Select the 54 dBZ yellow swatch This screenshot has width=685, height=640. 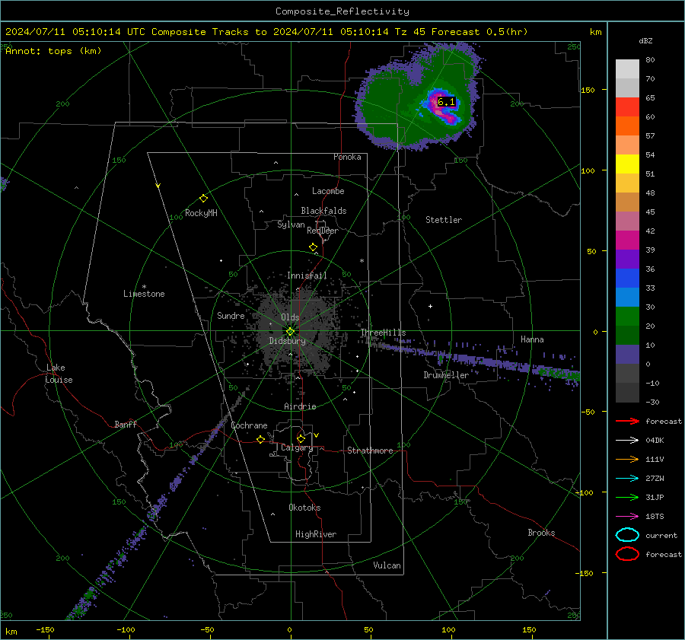point(627,164)
